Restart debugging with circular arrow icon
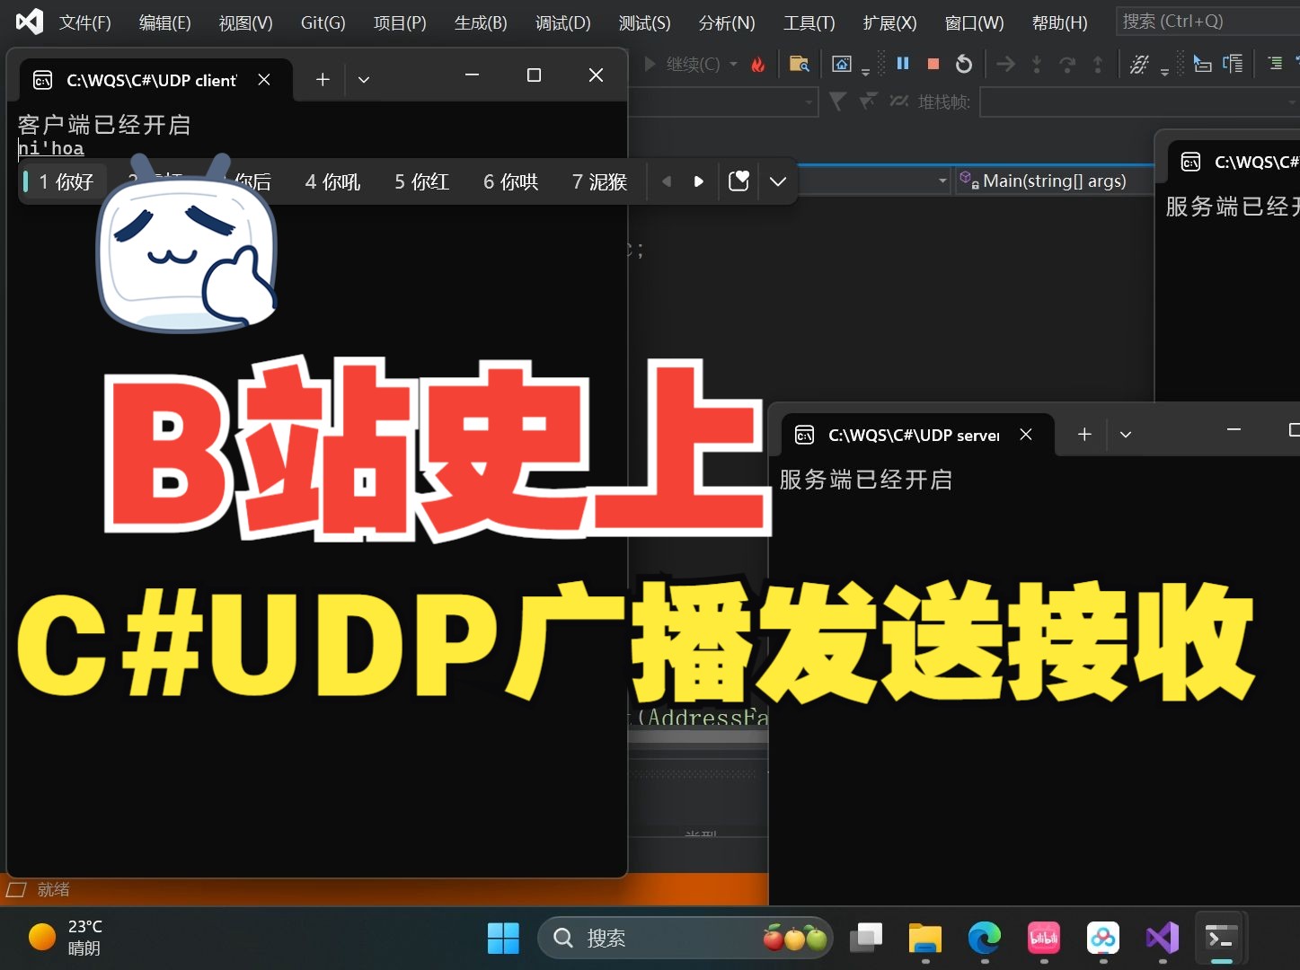 964,64
